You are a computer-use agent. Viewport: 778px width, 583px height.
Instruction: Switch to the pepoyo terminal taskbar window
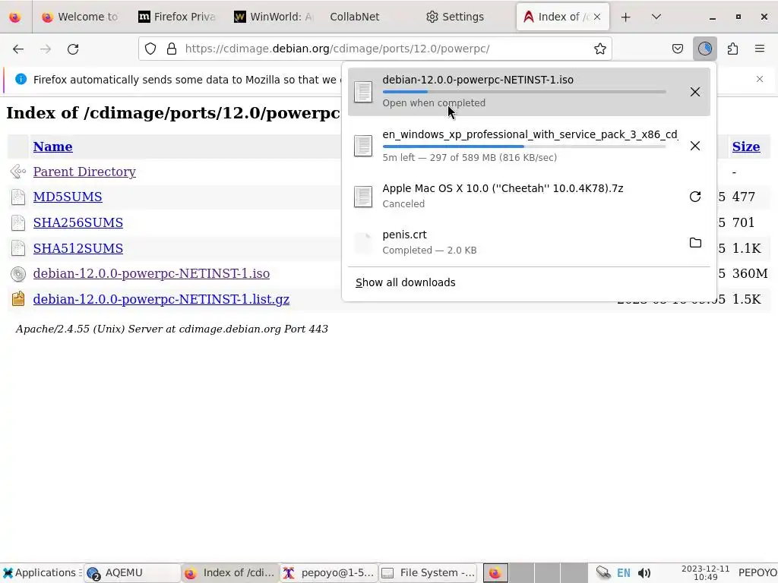click(329, 573)
